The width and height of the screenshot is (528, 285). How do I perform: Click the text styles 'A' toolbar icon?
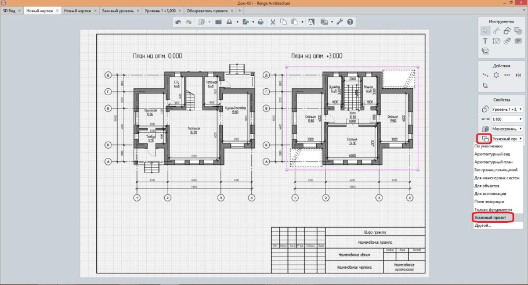pos(311,22)
